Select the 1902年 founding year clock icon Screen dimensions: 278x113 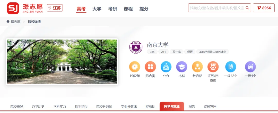pyautogui.click(x=135, y=67)
